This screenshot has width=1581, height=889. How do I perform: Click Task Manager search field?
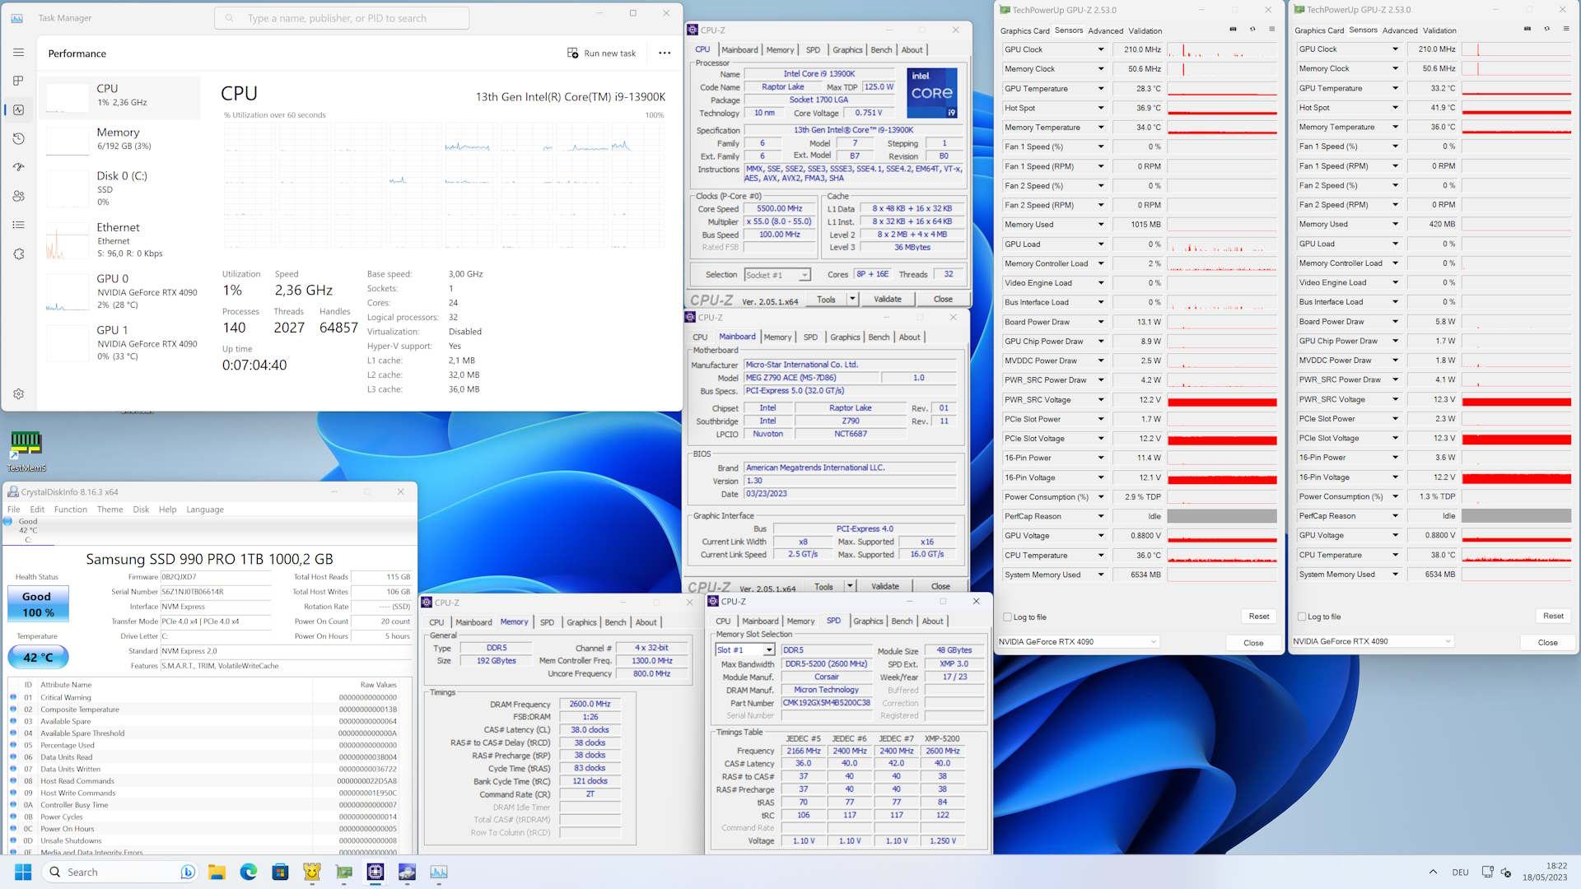pyautogui.click(x=342, y=18)
